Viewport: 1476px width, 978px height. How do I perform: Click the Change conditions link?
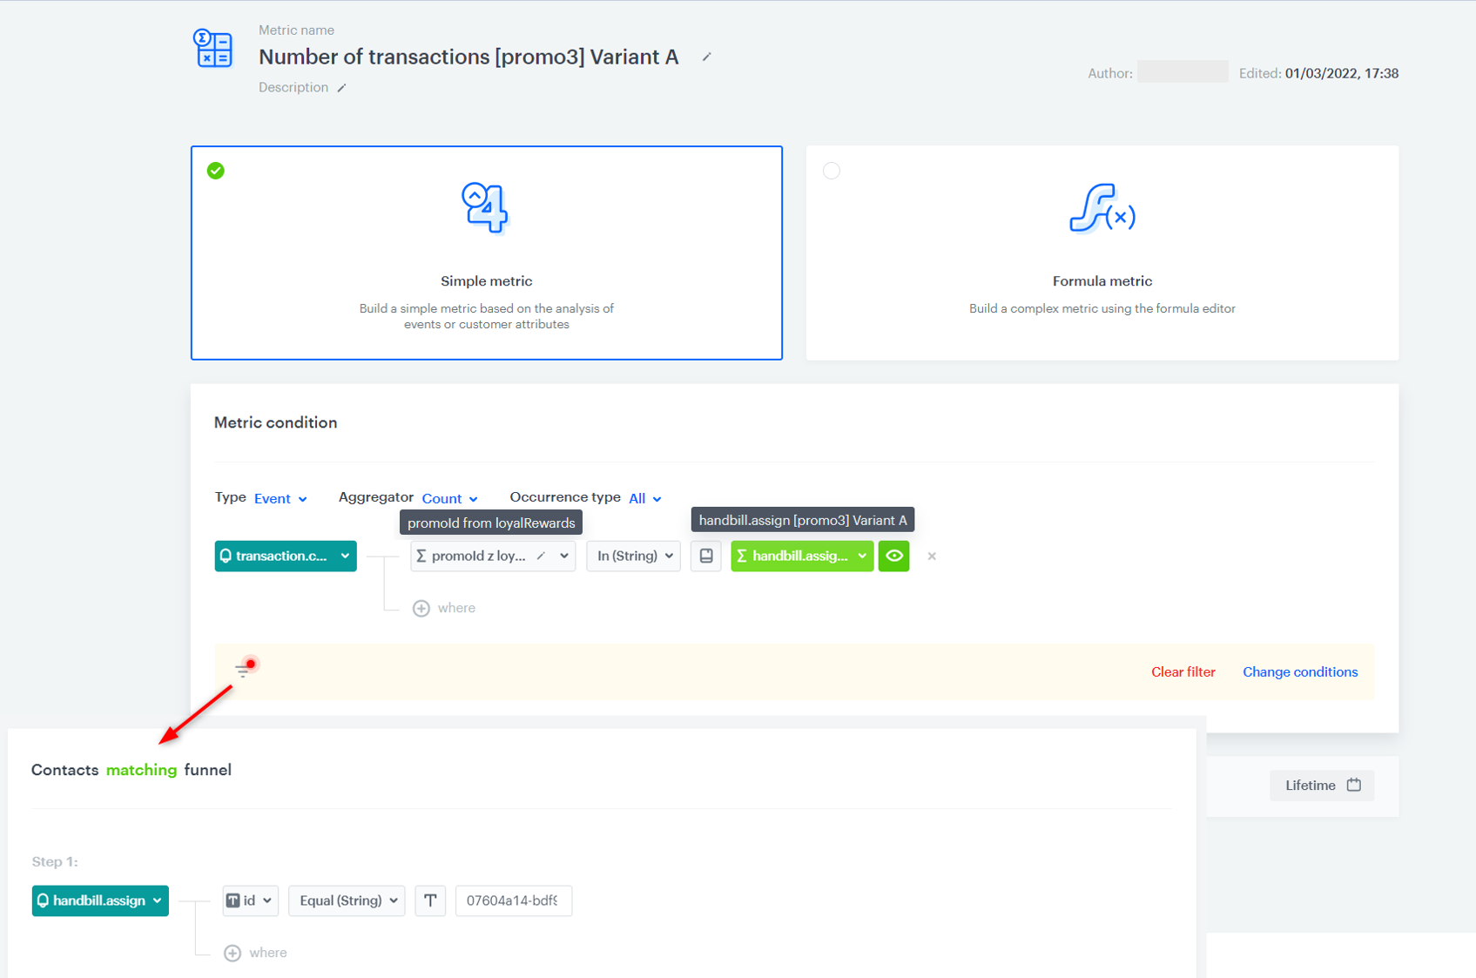[x=1299, y=671]
